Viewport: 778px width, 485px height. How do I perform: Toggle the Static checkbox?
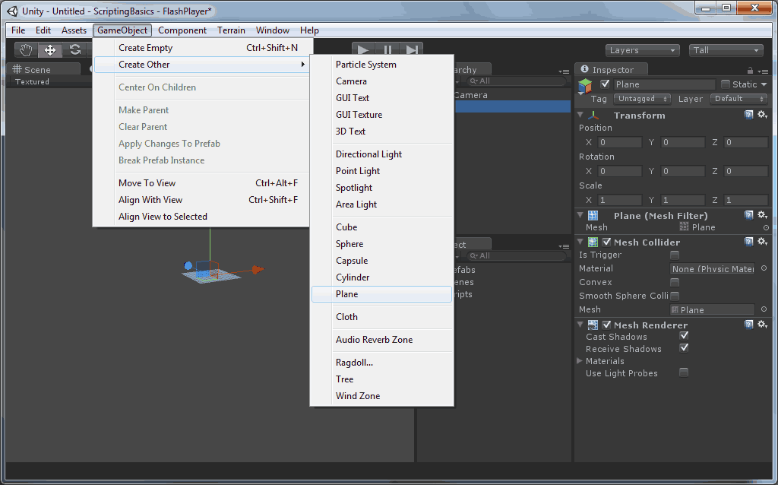pos(726,84)
